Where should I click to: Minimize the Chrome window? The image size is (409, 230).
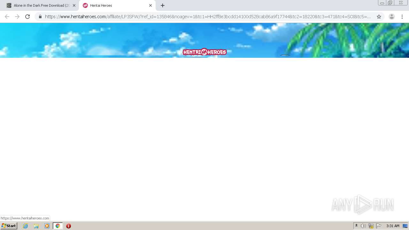[382, 3]
